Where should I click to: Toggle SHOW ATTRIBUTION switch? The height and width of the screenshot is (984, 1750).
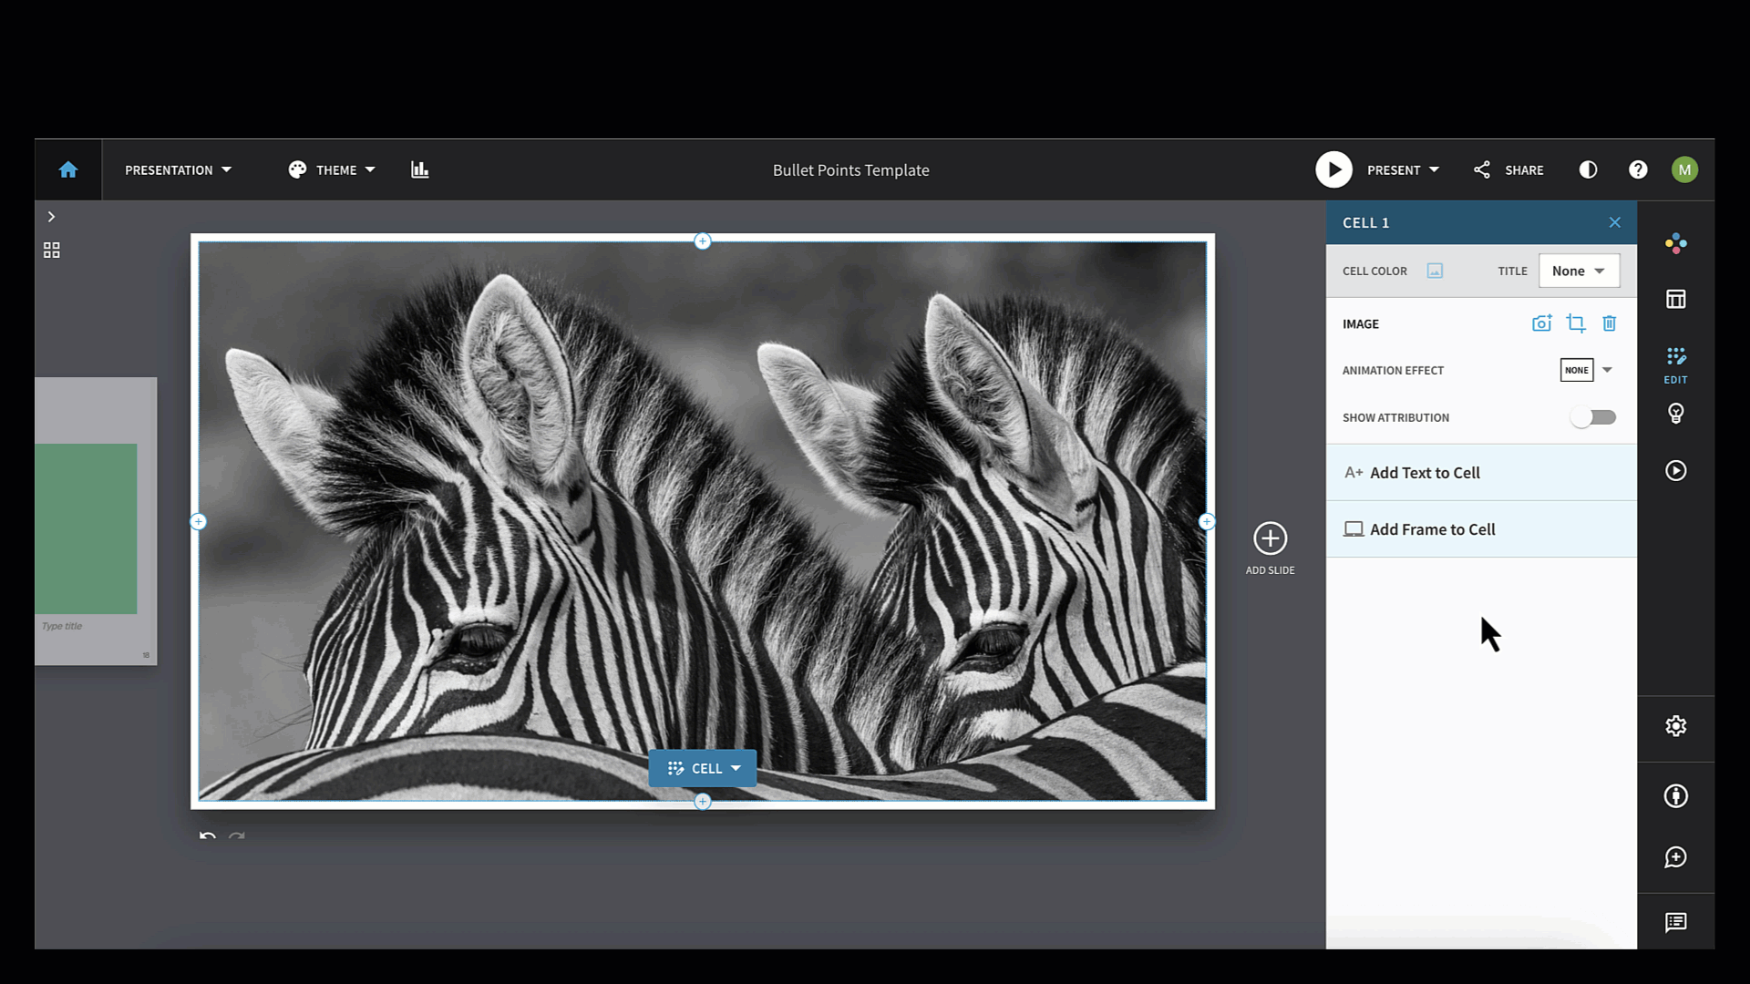1593,417
